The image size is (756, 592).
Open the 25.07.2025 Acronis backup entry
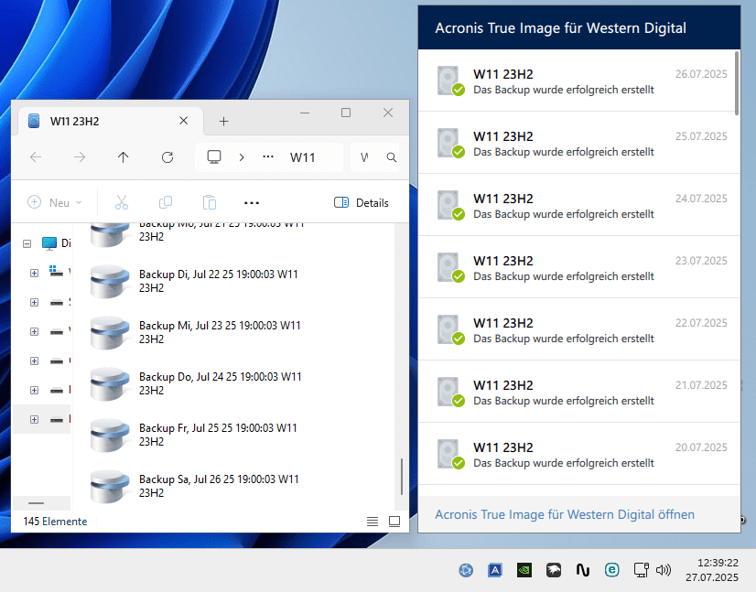click(x=578, y=143)
